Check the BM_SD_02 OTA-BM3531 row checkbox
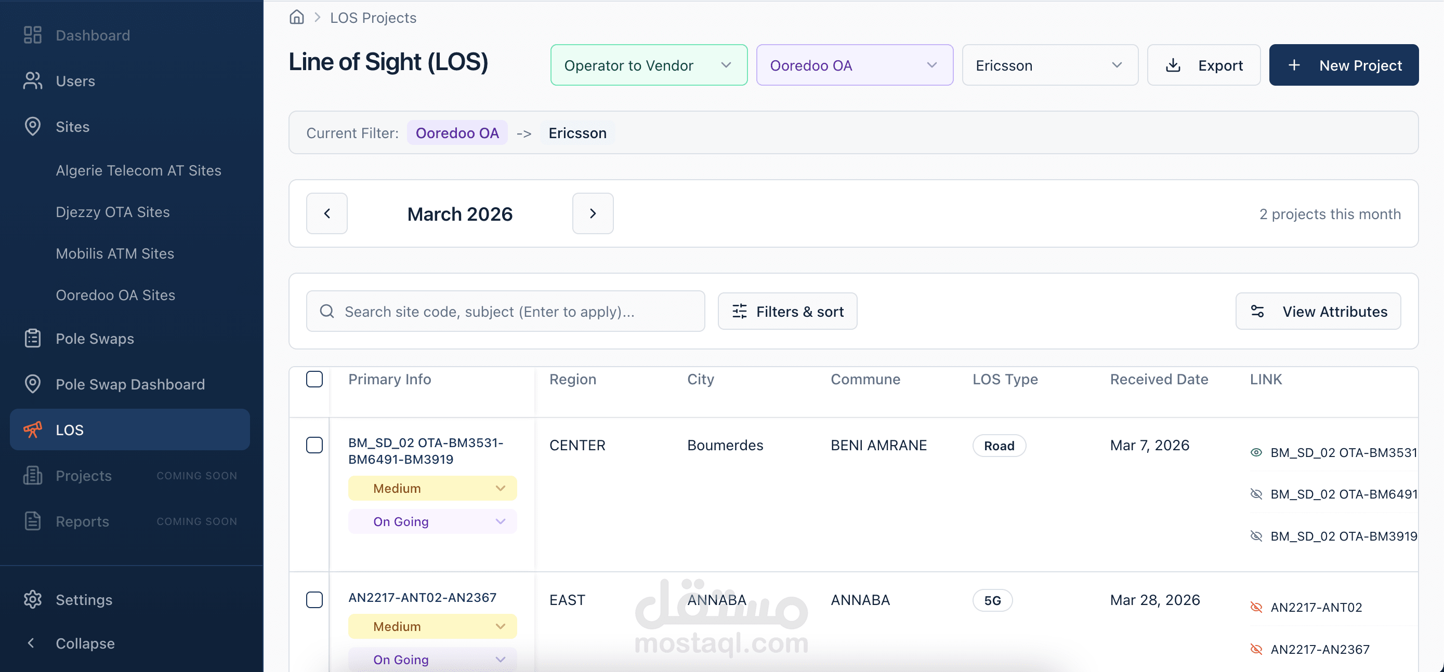This screenshot has height=672, width=1444. coord(314,445)
